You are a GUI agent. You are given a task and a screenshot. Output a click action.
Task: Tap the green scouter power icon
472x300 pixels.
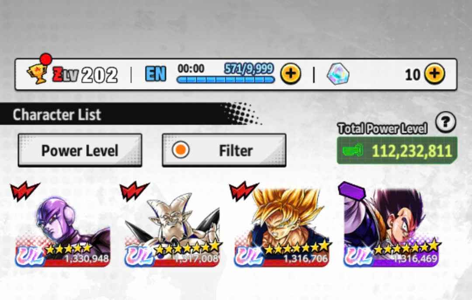(x=353, y=150)
